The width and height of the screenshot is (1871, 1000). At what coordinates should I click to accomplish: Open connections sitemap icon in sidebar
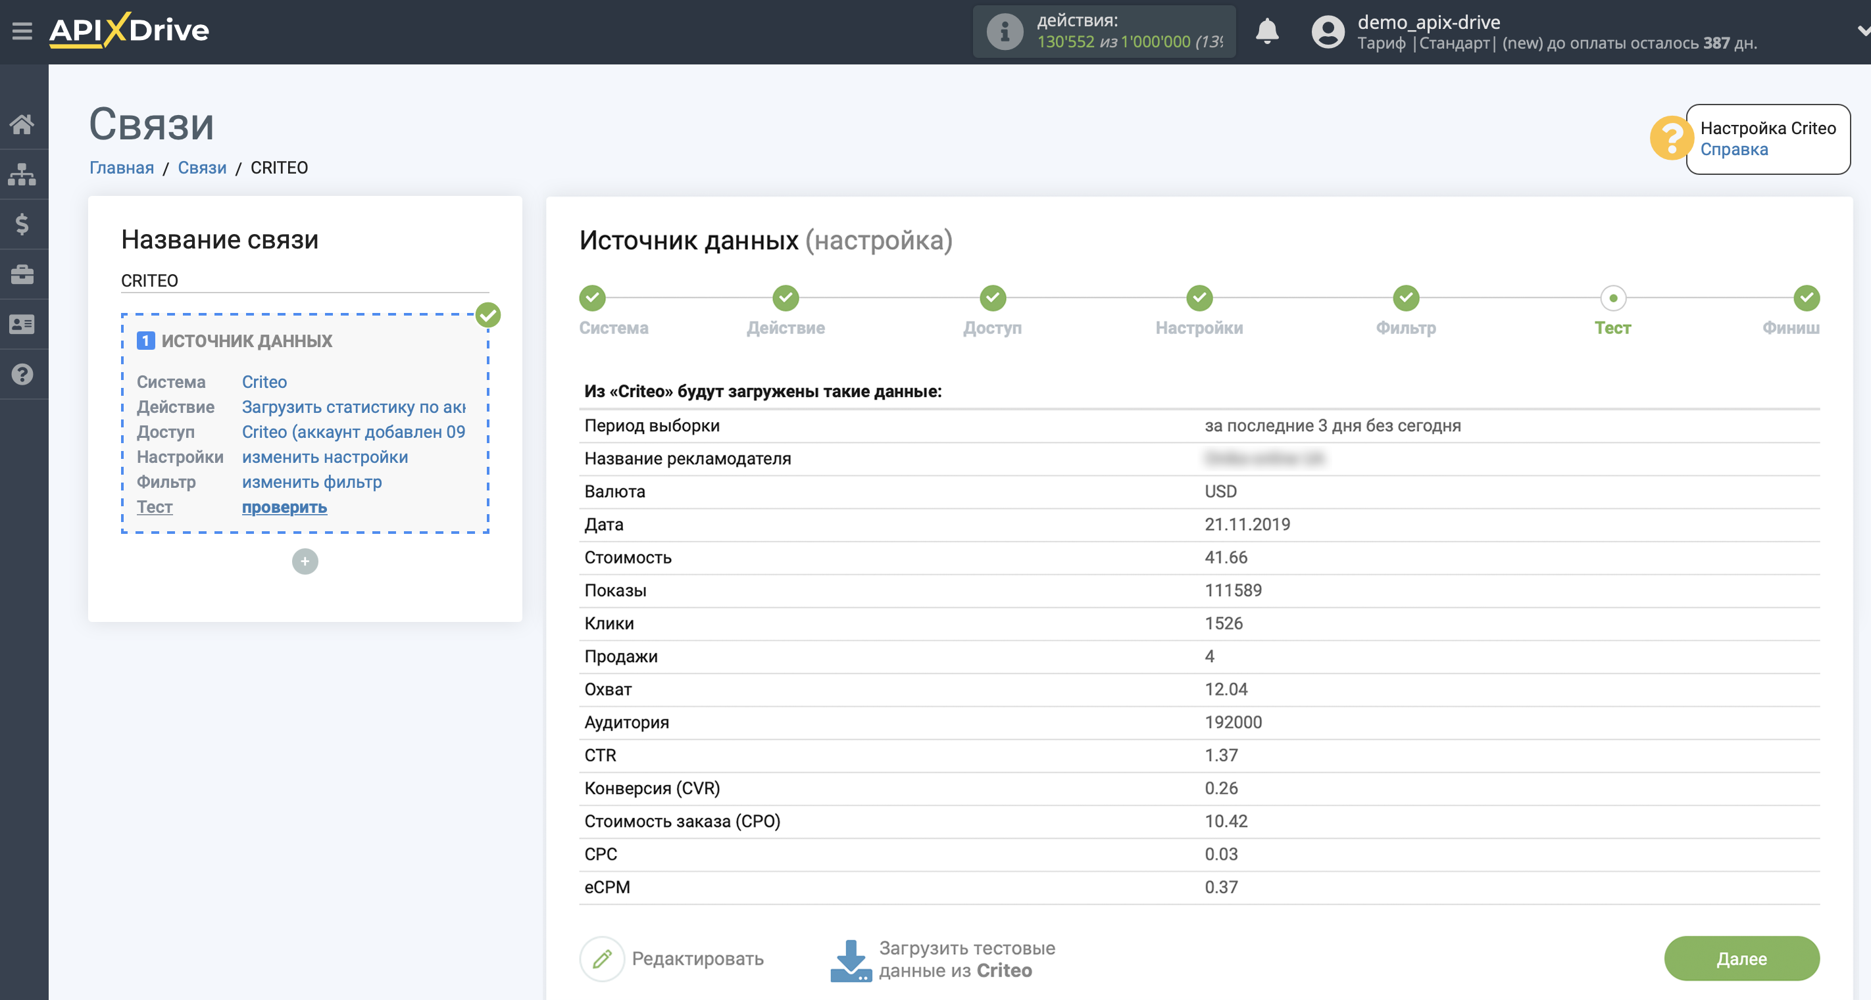point(22,174)
